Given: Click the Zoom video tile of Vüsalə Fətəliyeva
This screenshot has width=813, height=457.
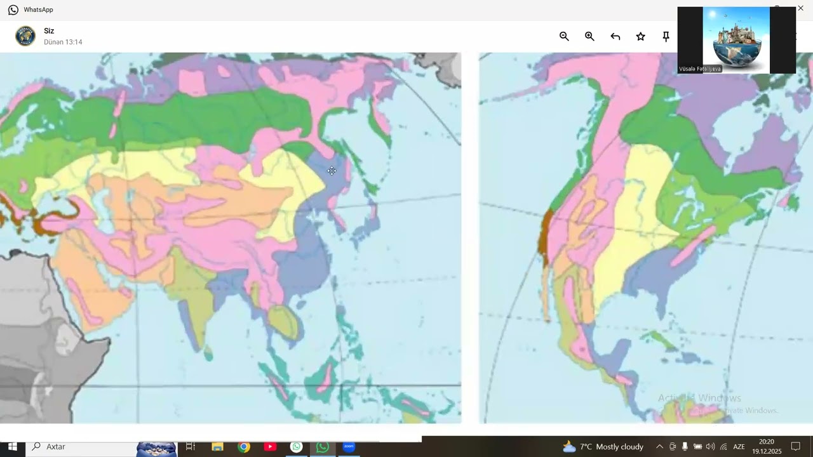Looking at the screenshot, I should click(736, 40).
